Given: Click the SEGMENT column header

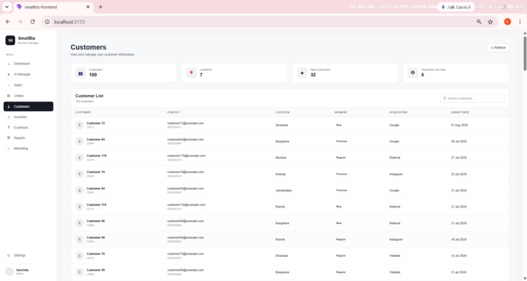Looking at the screenshot, I should (x=341, y=113).
